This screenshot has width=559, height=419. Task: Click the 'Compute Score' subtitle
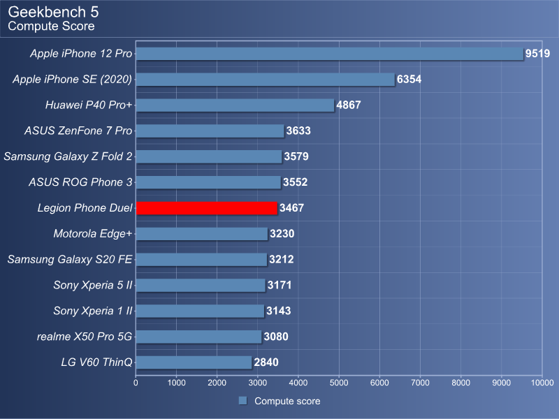pos(51,26)
